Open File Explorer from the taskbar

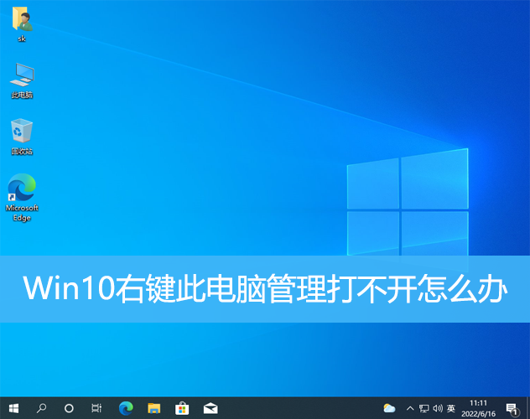(x=153, y=408)
